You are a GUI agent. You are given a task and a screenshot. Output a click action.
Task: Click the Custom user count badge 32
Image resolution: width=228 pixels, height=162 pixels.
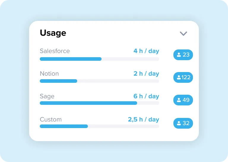point(183,123)
